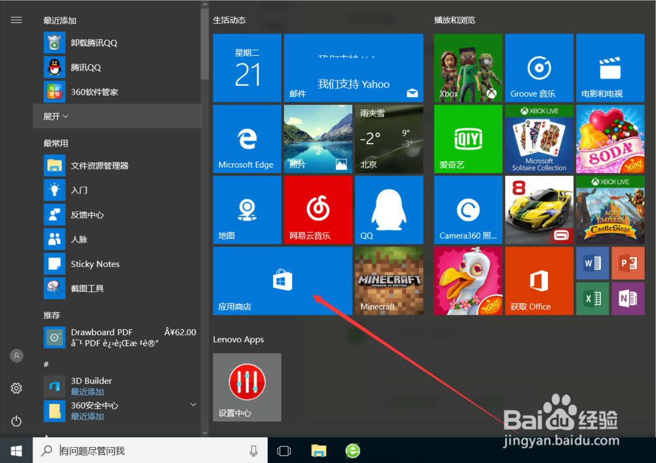The width and height of the screenshot is (656, 463).
Task: Open Microsoft Solitaire Collection tile
Action: 539,139
